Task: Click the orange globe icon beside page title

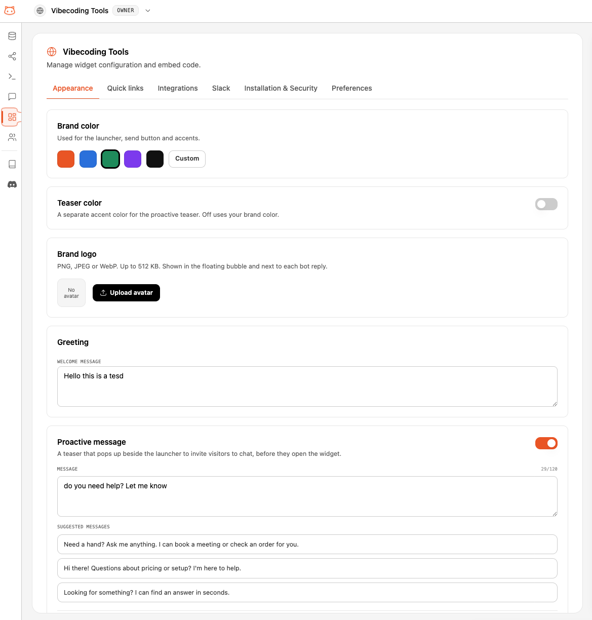Action: click(52, 52)
